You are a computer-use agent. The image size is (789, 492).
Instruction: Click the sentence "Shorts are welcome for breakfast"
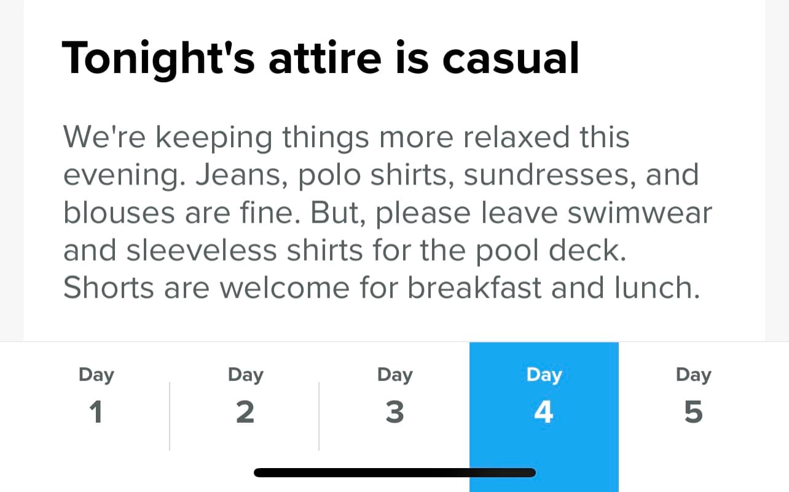click(x=382, y=288)
